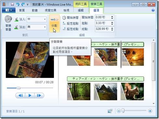Select the cabin in woods clip in first row
Screen dimensions: 159x119
[x=105, y=57]
